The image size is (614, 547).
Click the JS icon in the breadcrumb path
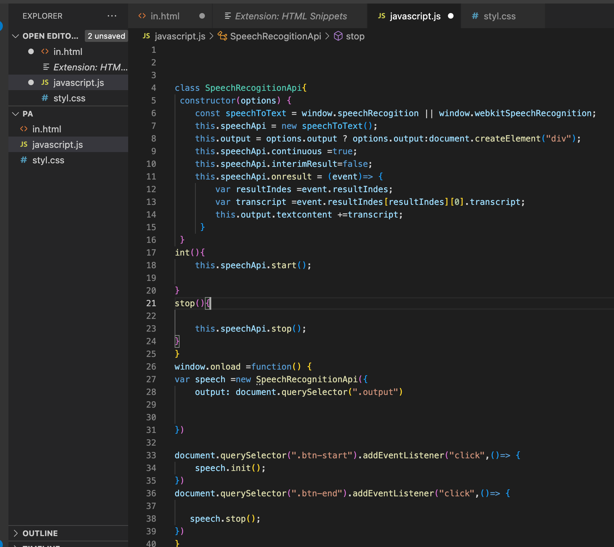pos(146,36)
